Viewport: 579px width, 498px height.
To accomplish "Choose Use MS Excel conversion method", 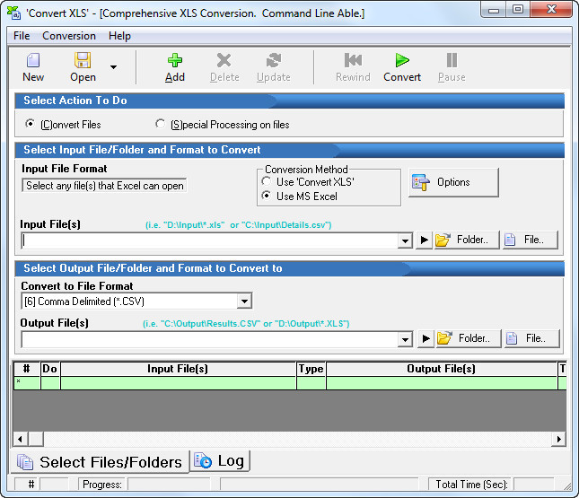I will click(x=266, y=196).
